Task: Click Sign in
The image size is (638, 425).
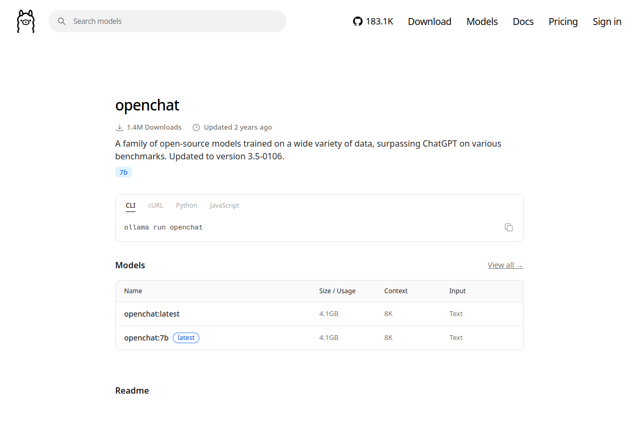Action: [x=607, y=21]
